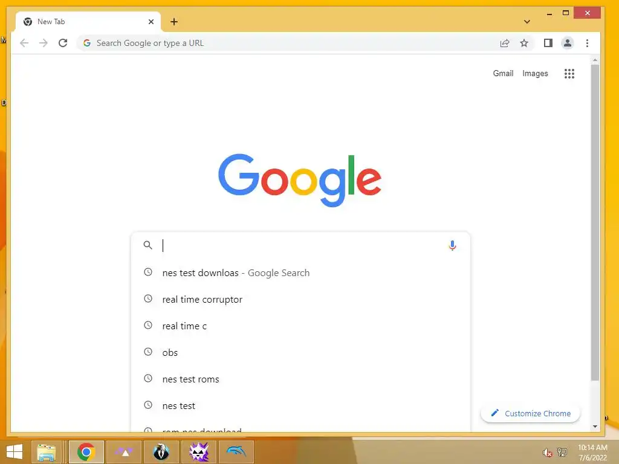Select the New Tab tab
The image size is (619, 464).
(88, 22)
